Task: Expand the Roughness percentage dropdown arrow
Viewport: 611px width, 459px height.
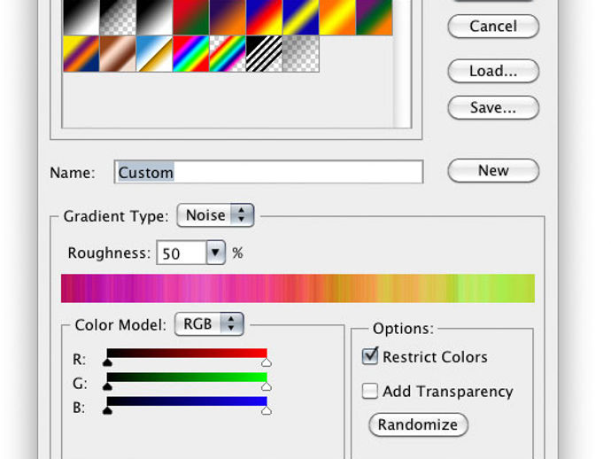Action: click(x=216, y=253)
